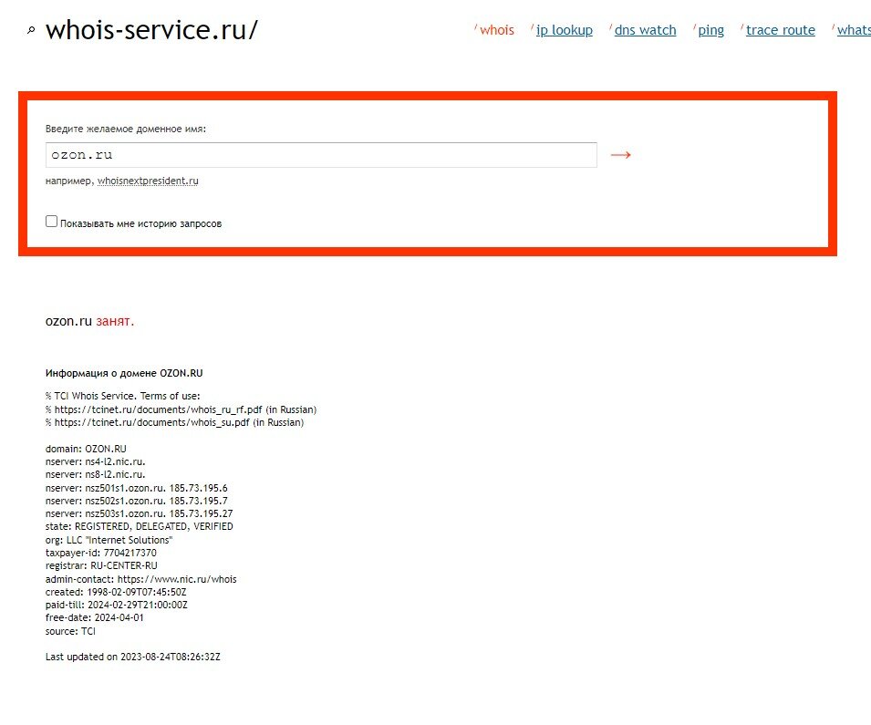Click the nsz502s1.ozon.ru. 185.73.195.7 line
Viewport: 871px width, 725px height.
[x=136, y=501]
